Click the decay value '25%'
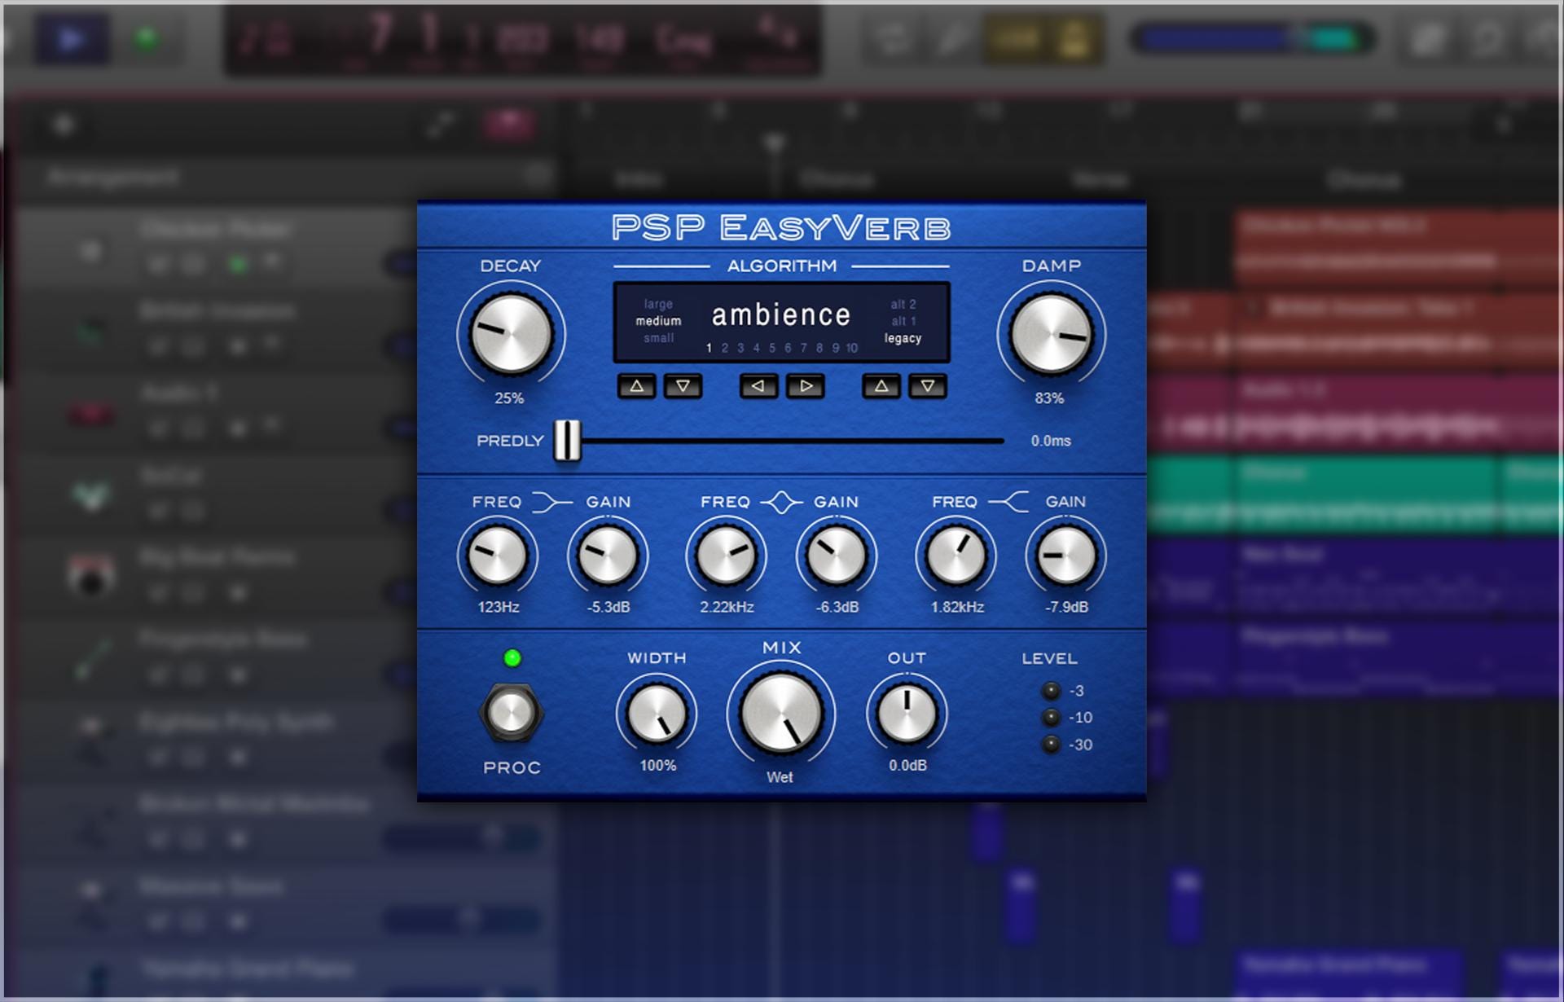This screenshot has width=1564, height=1002. coord(509,398)
